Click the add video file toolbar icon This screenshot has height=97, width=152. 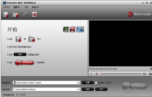click(x=6, y=15)
